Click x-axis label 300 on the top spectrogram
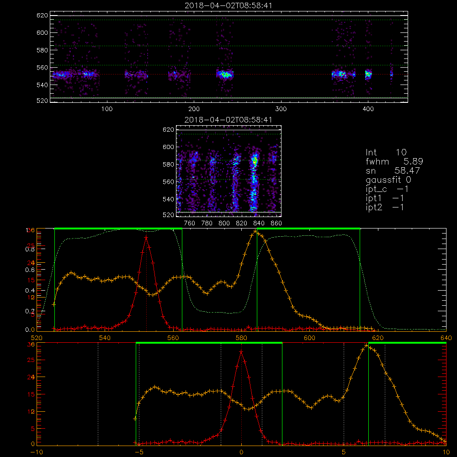The width and height of the screenshot is (457, 457). pos(281,109)
